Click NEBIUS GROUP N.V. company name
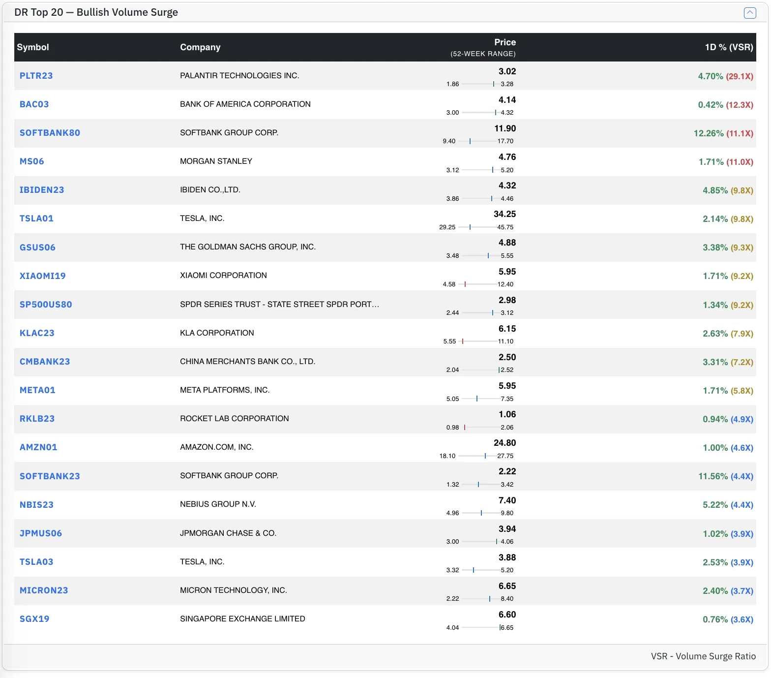This screenshot has width=771, height=678. tap(218, 504)
